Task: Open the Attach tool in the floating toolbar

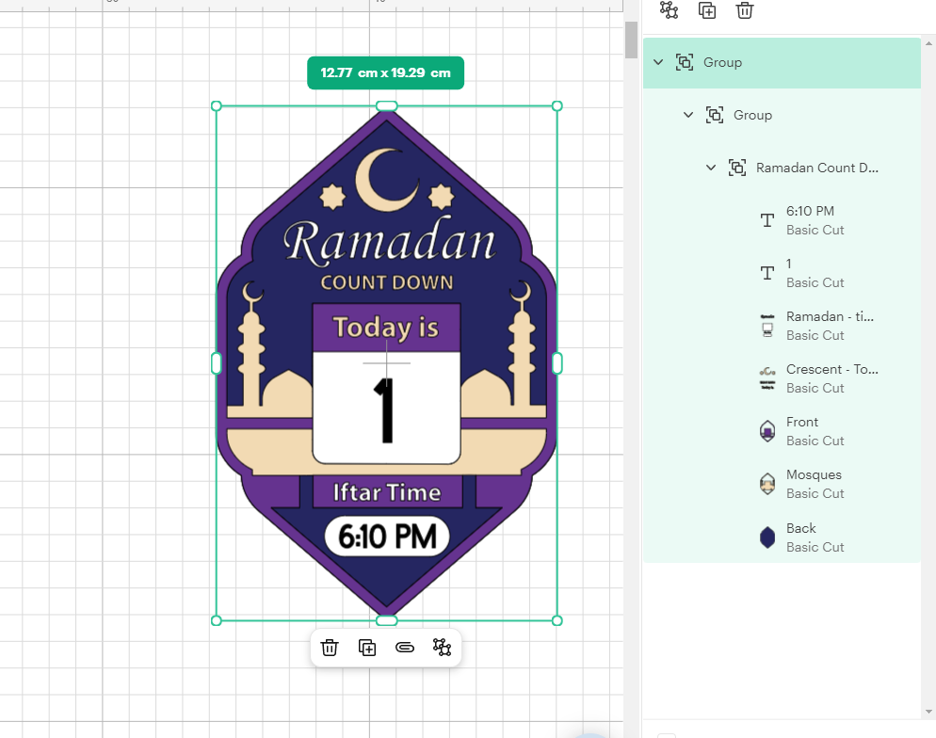Action: point(405,648)
